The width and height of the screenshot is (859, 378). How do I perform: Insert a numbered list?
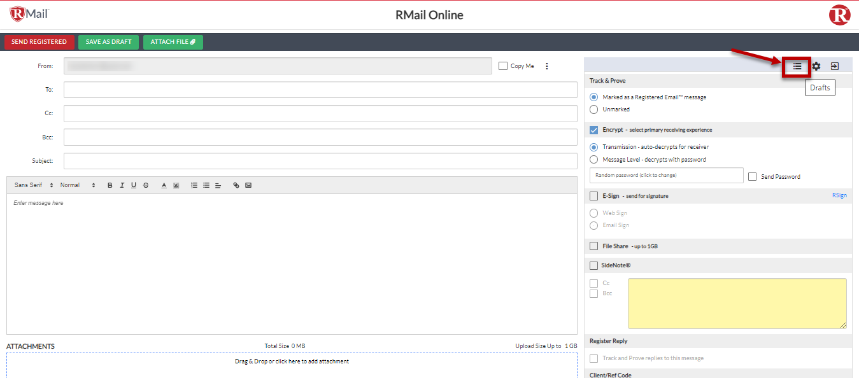click(x=194, y=185)
